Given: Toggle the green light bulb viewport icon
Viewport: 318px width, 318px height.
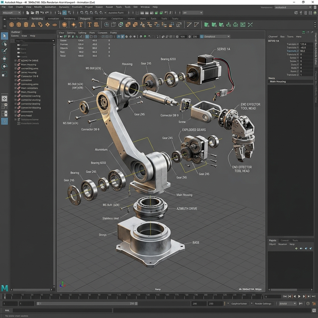Looking at the screenshot, I should coord(145,37).
